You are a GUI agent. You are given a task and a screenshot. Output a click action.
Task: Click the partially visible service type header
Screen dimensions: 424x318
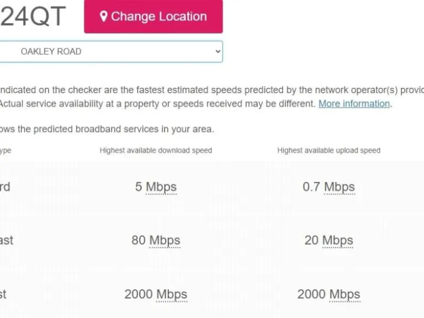[x=5, y=150]
